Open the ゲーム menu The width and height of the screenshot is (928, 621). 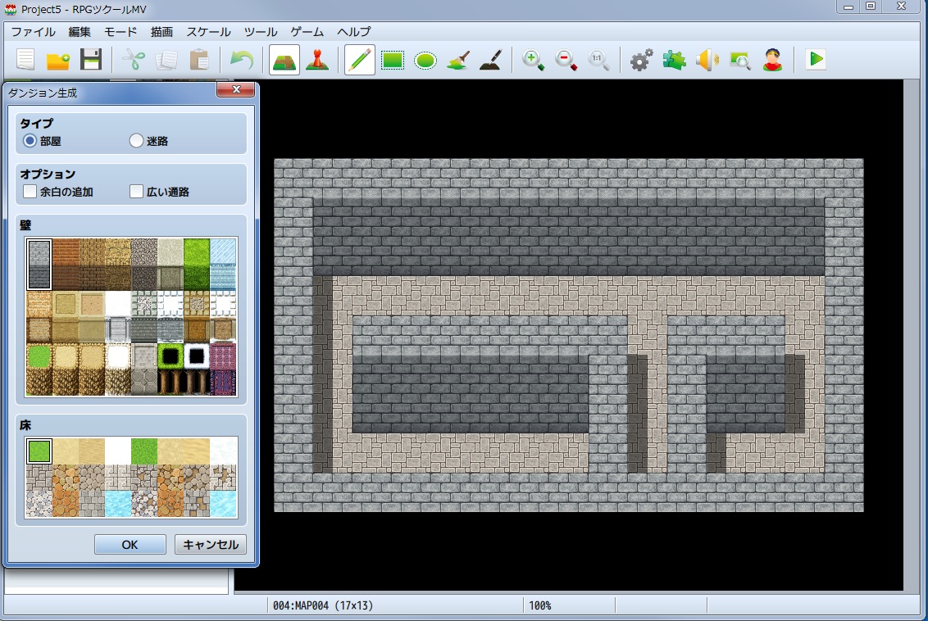click(307, 32)
